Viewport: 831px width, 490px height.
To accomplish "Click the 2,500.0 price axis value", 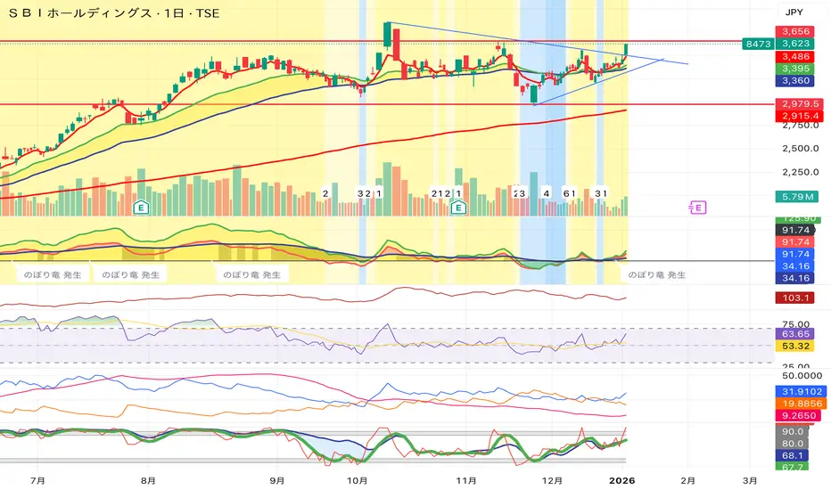I will (x=801, y=148).
